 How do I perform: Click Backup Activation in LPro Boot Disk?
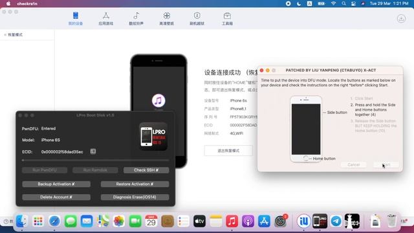pos(56,184)
